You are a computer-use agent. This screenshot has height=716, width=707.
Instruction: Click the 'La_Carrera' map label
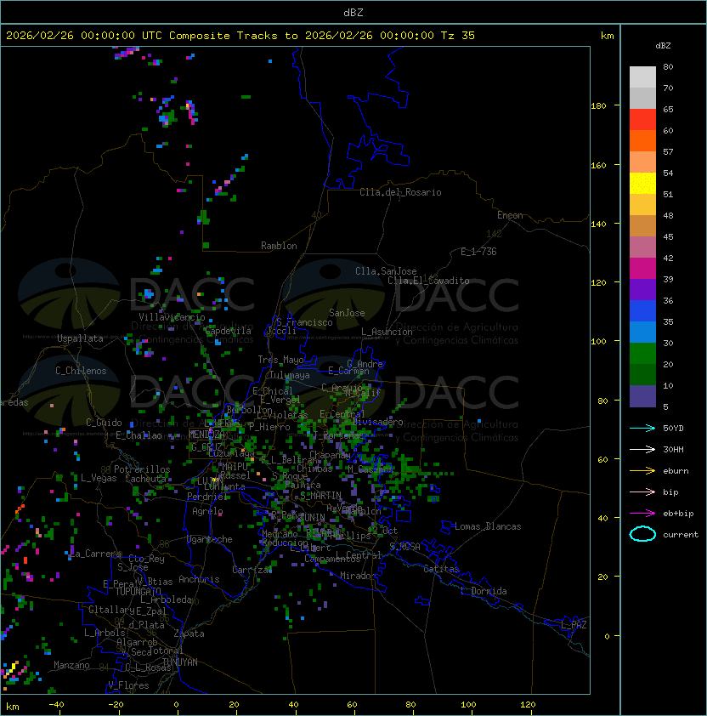(96, 554)
